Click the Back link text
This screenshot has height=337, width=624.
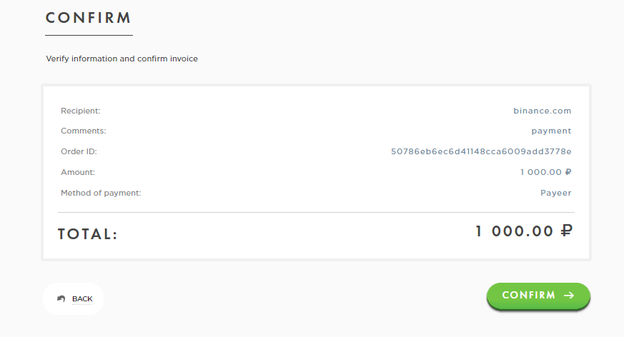(x=82, y=299)
